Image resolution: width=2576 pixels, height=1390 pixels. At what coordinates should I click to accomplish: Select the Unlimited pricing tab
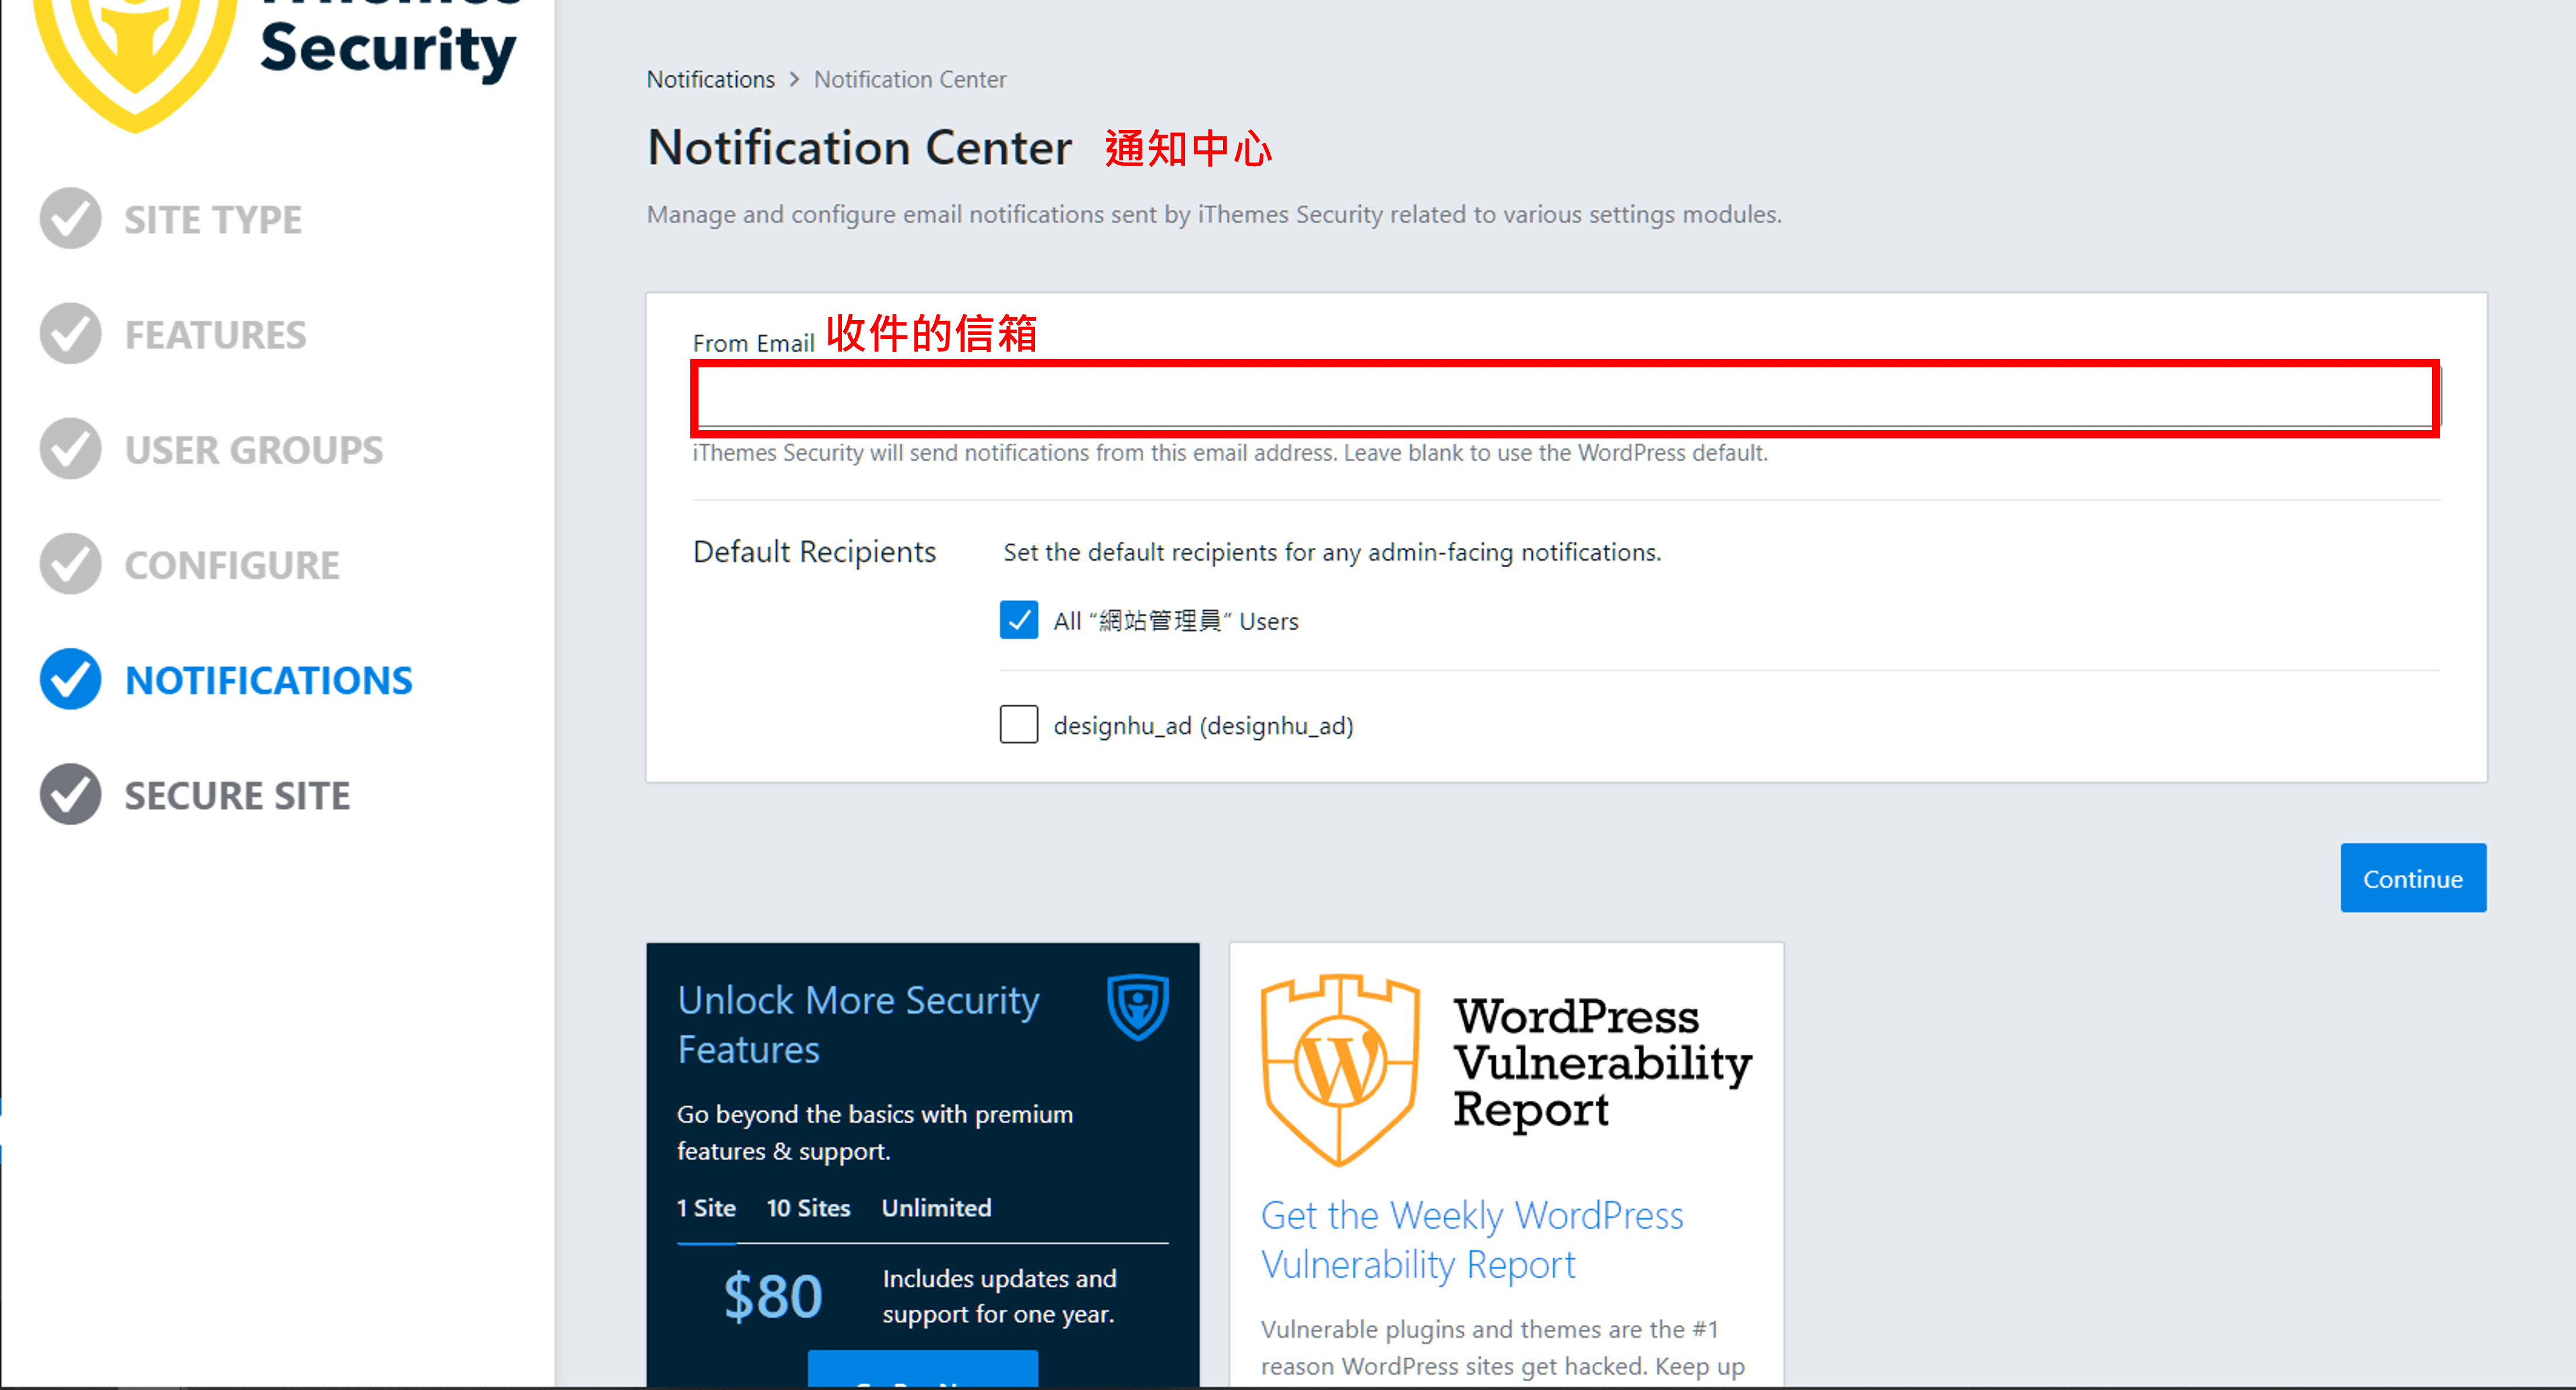click(936, 1208)
